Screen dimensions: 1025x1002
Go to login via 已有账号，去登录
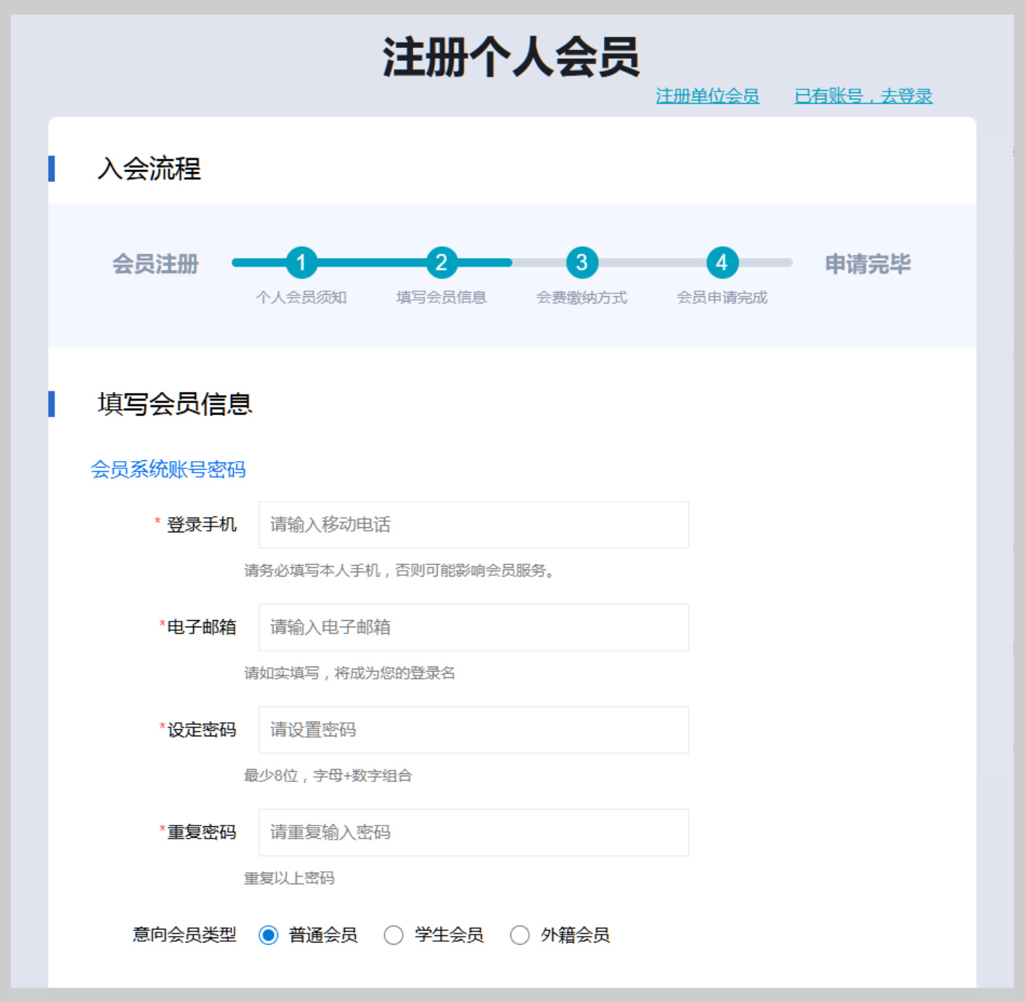(863, 96)
